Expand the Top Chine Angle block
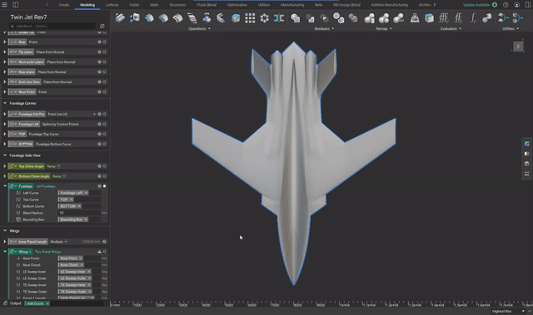 pos(5,166)
